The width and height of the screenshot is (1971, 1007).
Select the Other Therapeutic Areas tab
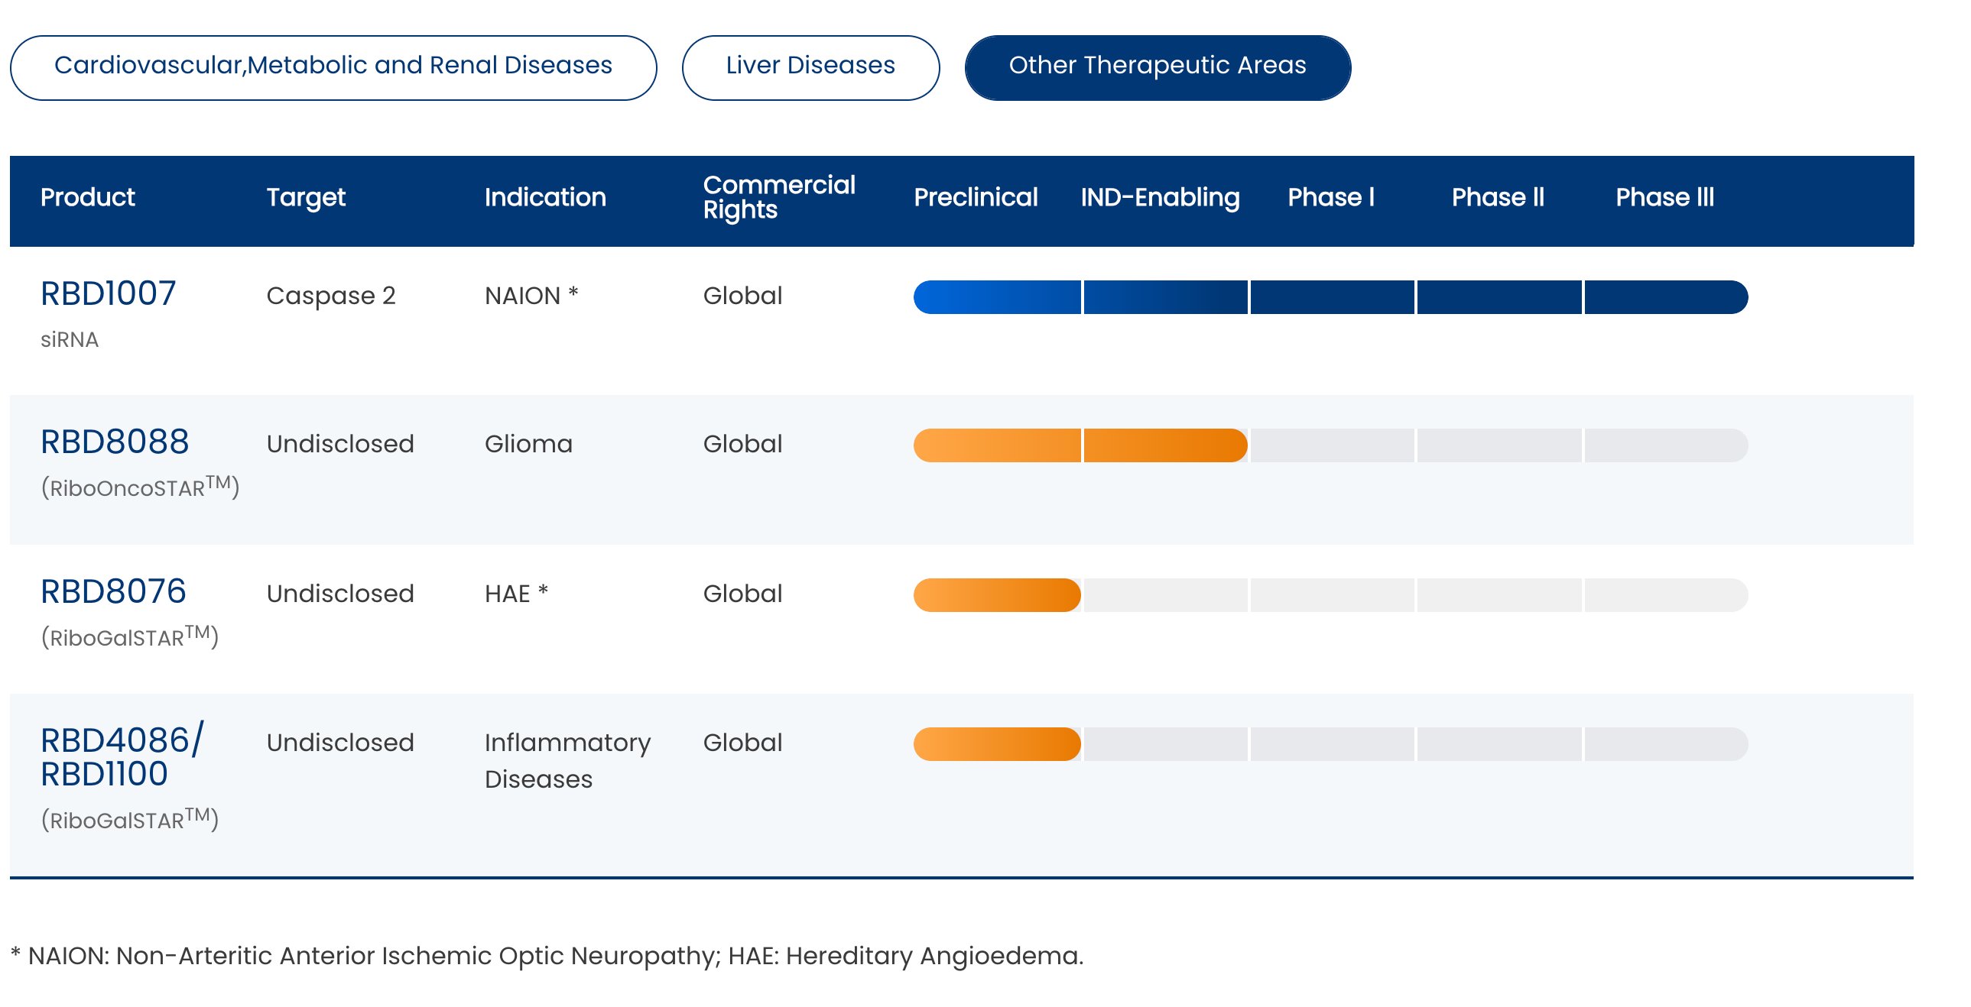1157,67
